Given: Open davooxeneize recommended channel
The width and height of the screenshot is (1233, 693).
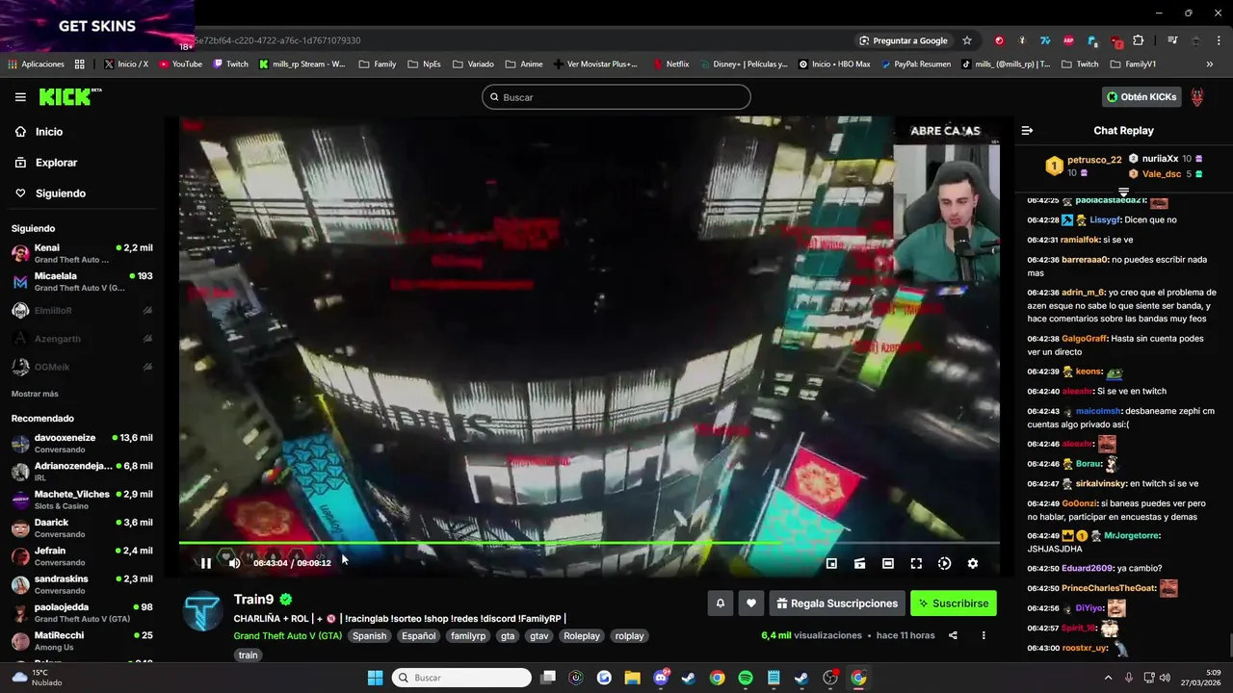Looking at the screenshot, I should (83, 443).
